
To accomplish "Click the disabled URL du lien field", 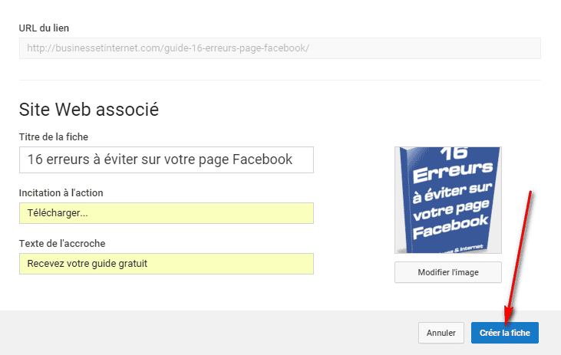I will coord(280,48).
